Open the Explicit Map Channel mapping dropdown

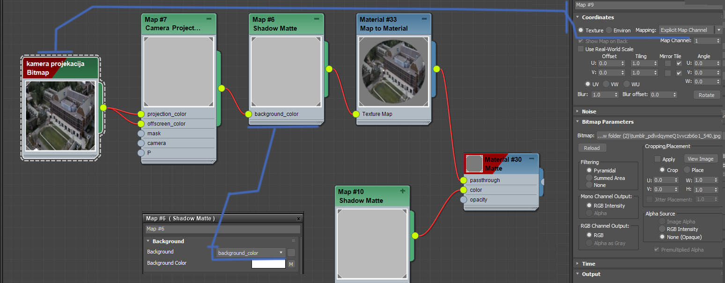pos(719,30)
